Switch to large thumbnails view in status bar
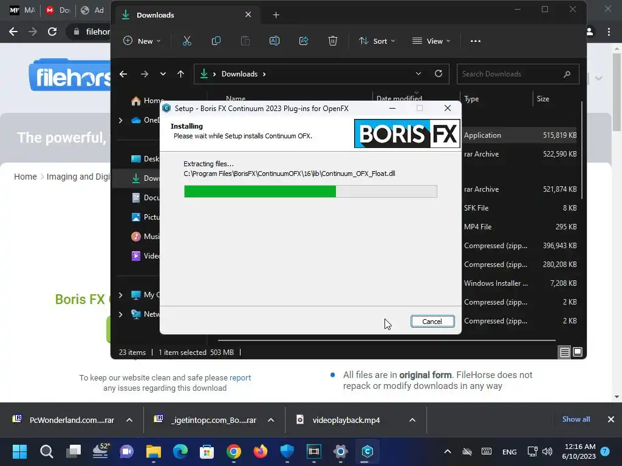Screen dimensions: 622x466 (578, 352)
